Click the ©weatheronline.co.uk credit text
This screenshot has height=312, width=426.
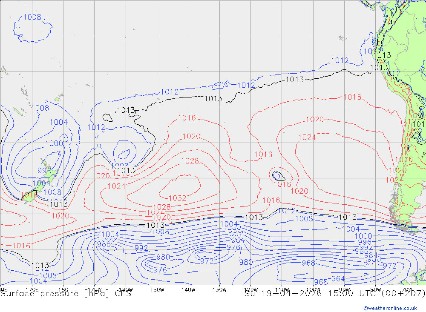click(x=390, y=308)
